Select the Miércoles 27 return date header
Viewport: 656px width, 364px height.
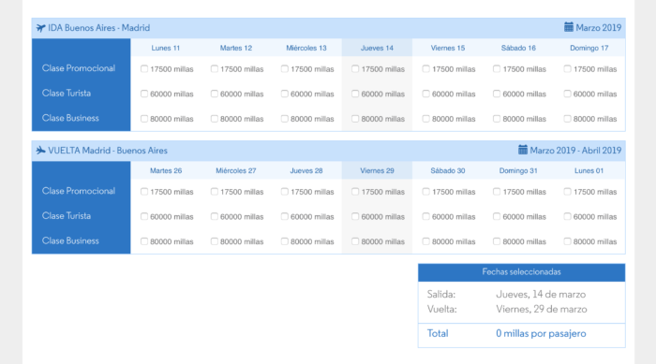coord(236,170)
